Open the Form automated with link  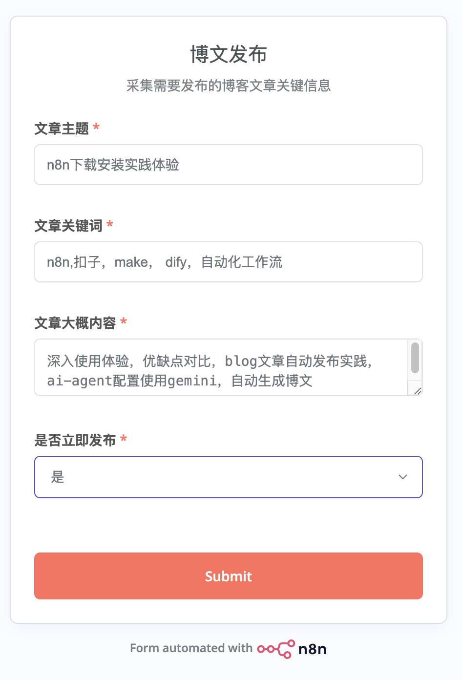coord(191,648)
